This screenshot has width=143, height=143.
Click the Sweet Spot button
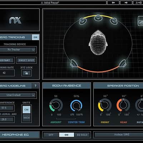26,60
